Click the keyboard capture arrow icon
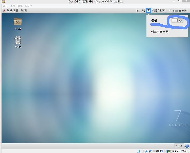Viewport: 190px width, 153px height. coord(171,151)
